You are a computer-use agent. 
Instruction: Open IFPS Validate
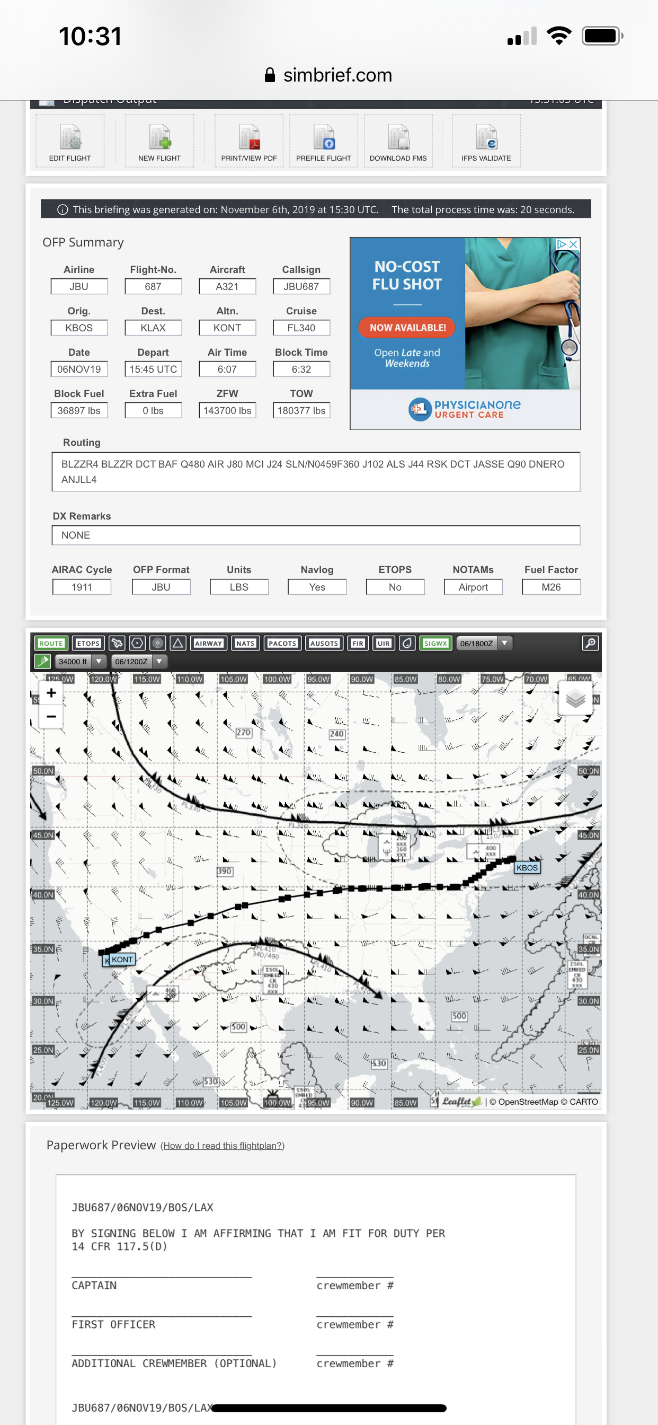(x=486, y=140)
